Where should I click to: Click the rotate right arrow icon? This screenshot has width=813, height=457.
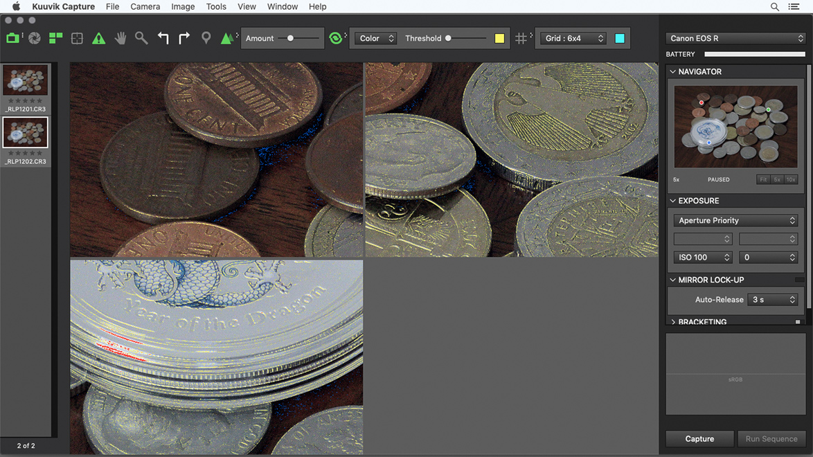point(184,38)
